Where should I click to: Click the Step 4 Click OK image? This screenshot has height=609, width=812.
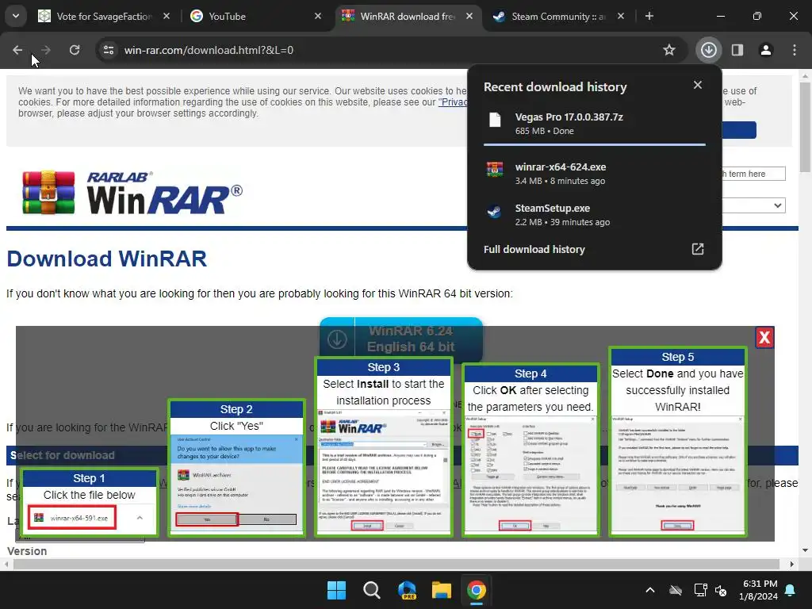click(530, 450)
